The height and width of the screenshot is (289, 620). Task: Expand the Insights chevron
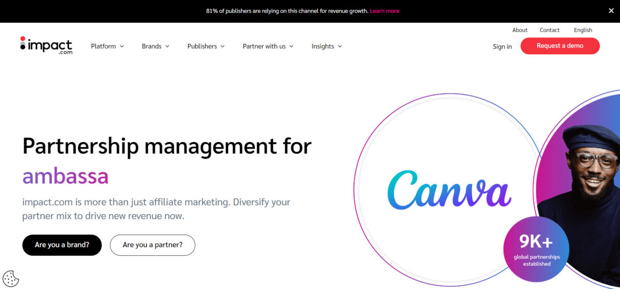click(340, 46)
